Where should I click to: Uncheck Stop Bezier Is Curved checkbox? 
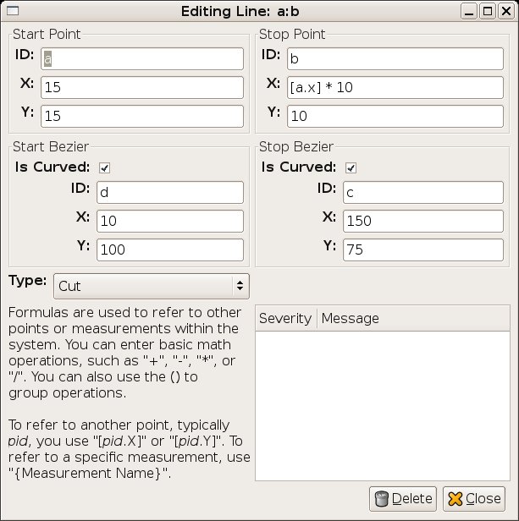click(x=351, y=167)
